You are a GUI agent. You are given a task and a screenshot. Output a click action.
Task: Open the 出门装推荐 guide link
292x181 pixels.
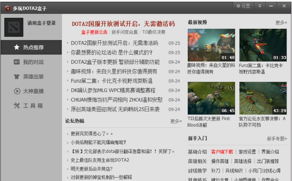pyautogui.click(x=268, y=161)
